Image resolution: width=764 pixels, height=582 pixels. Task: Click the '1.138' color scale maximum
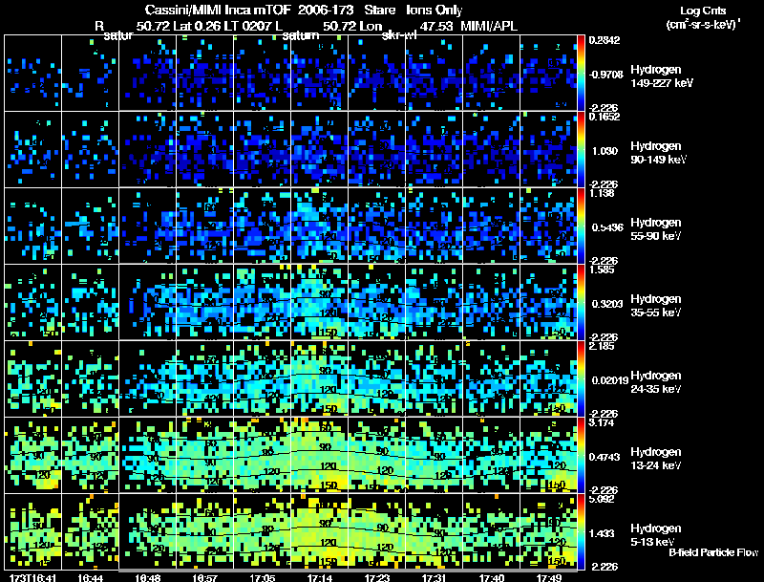coord(602,193)
